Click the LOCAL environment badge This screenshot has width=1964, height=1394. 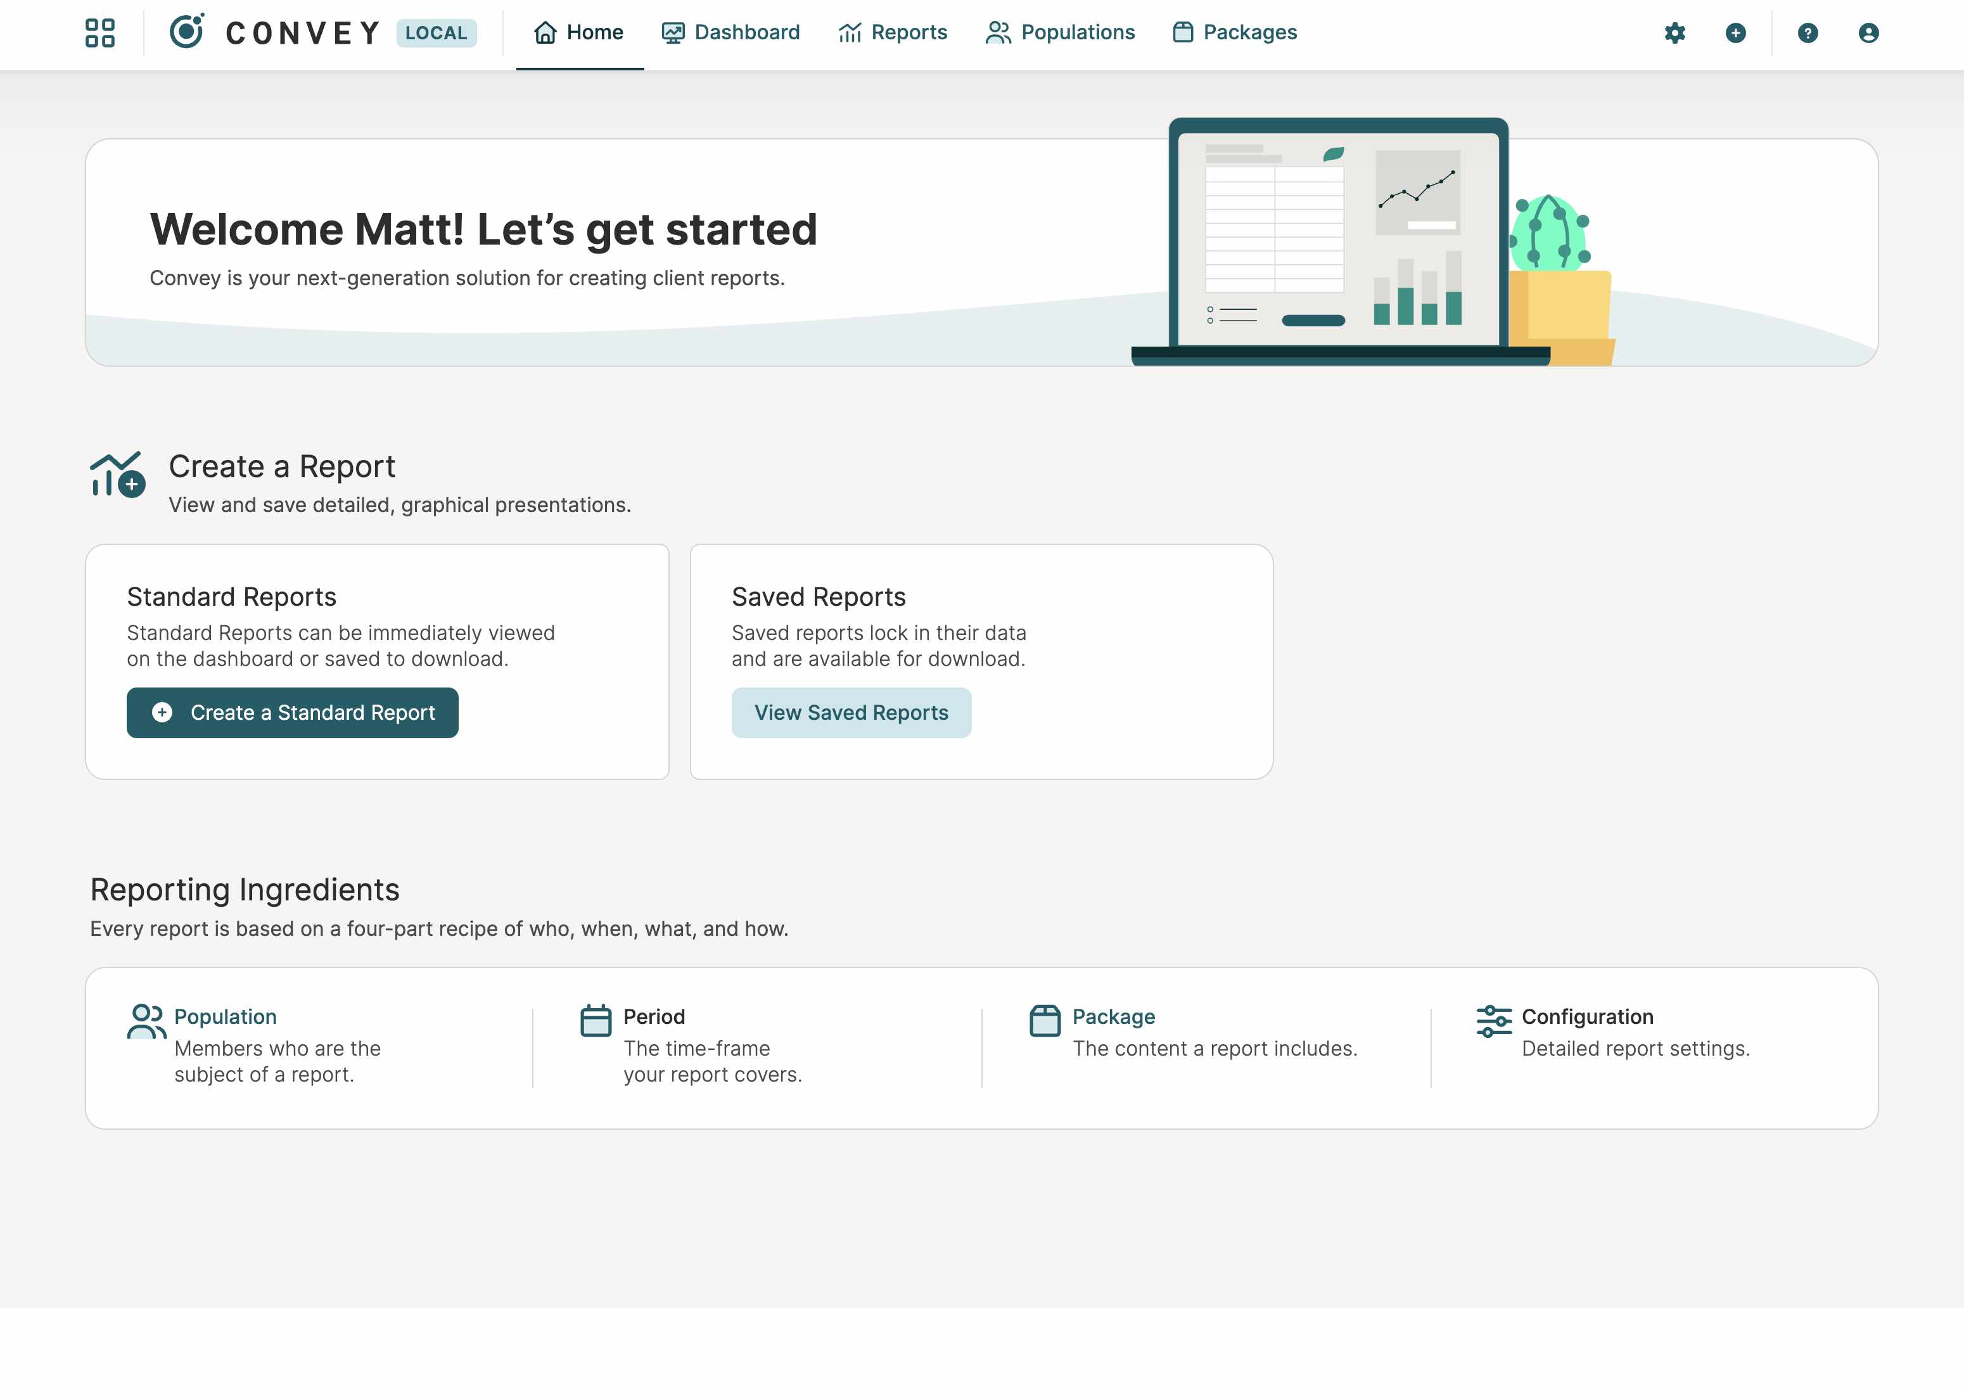pos(436,32)
